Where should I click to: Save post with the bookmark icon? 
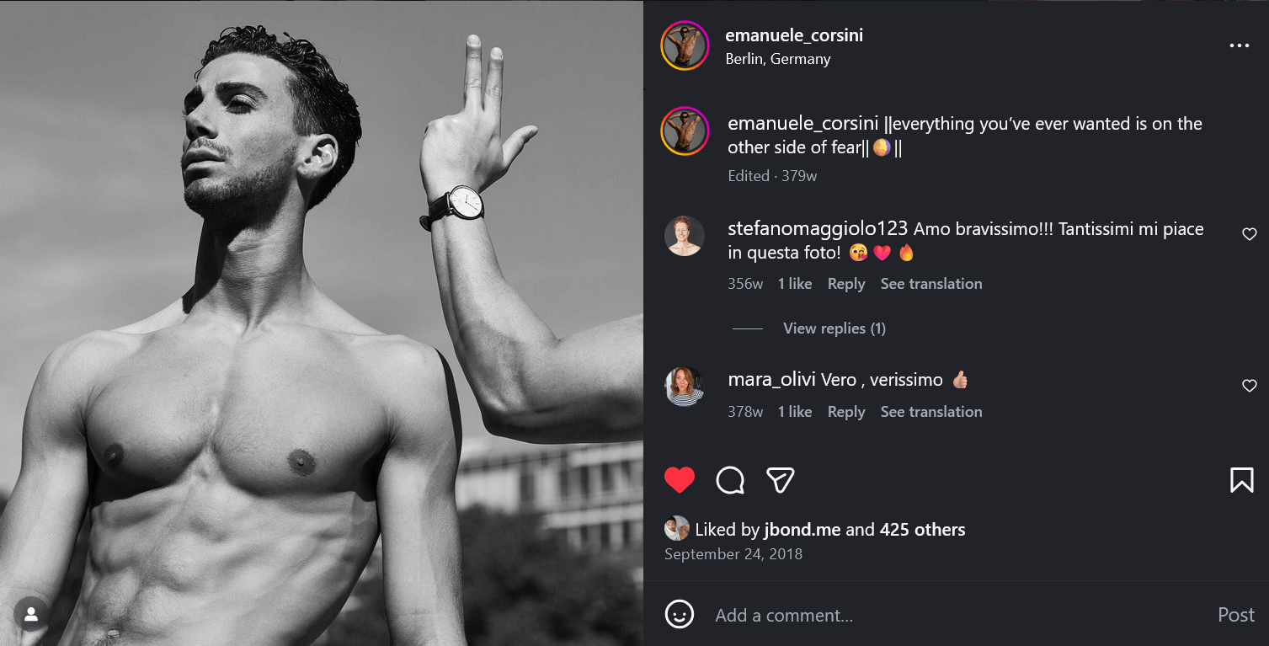[x=1241, y=480]
